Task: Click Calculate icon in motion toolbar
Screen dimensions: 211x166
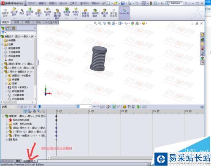Action: coord(22,107)
